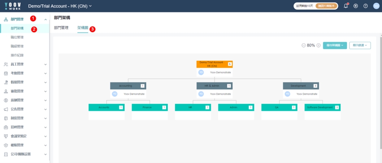
Task: Open the notification bell
Action: pyautogui.click(x=346, y=6)
